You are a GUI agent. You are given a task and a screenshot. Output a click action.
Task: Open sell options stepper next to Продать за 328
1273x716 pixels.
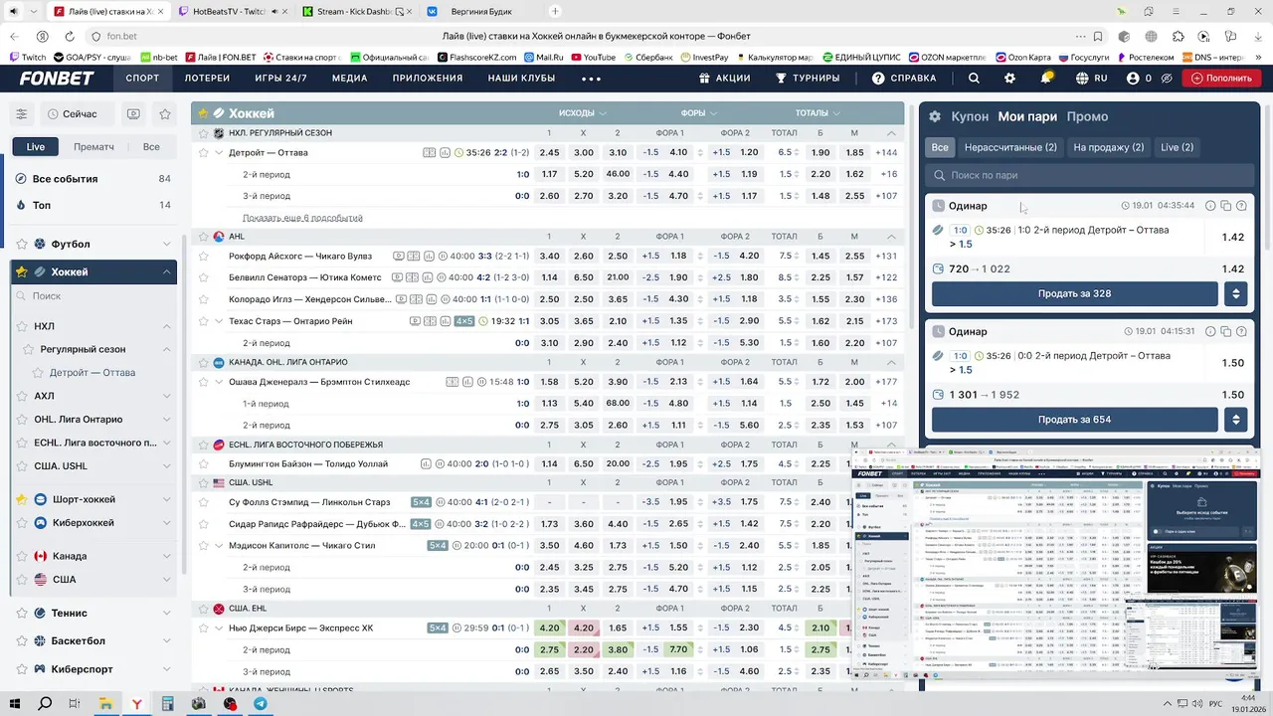coord(1235,293)
